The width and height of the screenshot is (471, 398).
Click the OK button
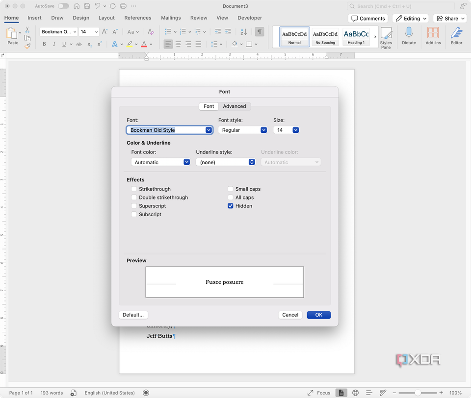pyautogui.click(x=318, y=315)
